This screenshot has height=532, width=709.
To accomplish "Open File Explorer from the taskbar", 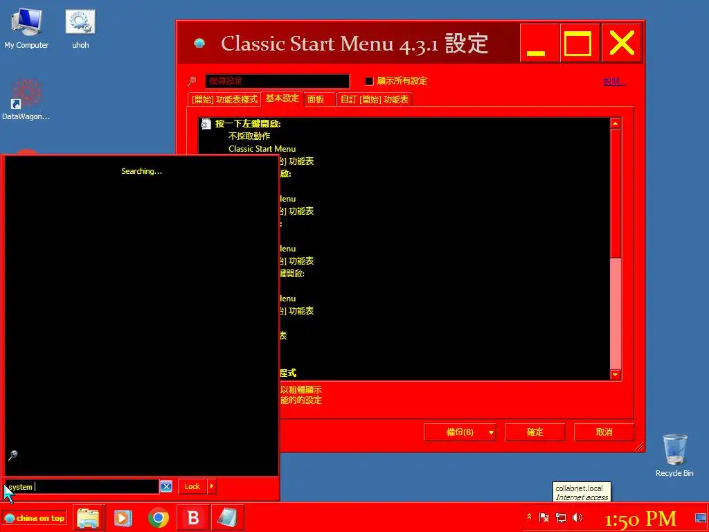I will 88,518.
